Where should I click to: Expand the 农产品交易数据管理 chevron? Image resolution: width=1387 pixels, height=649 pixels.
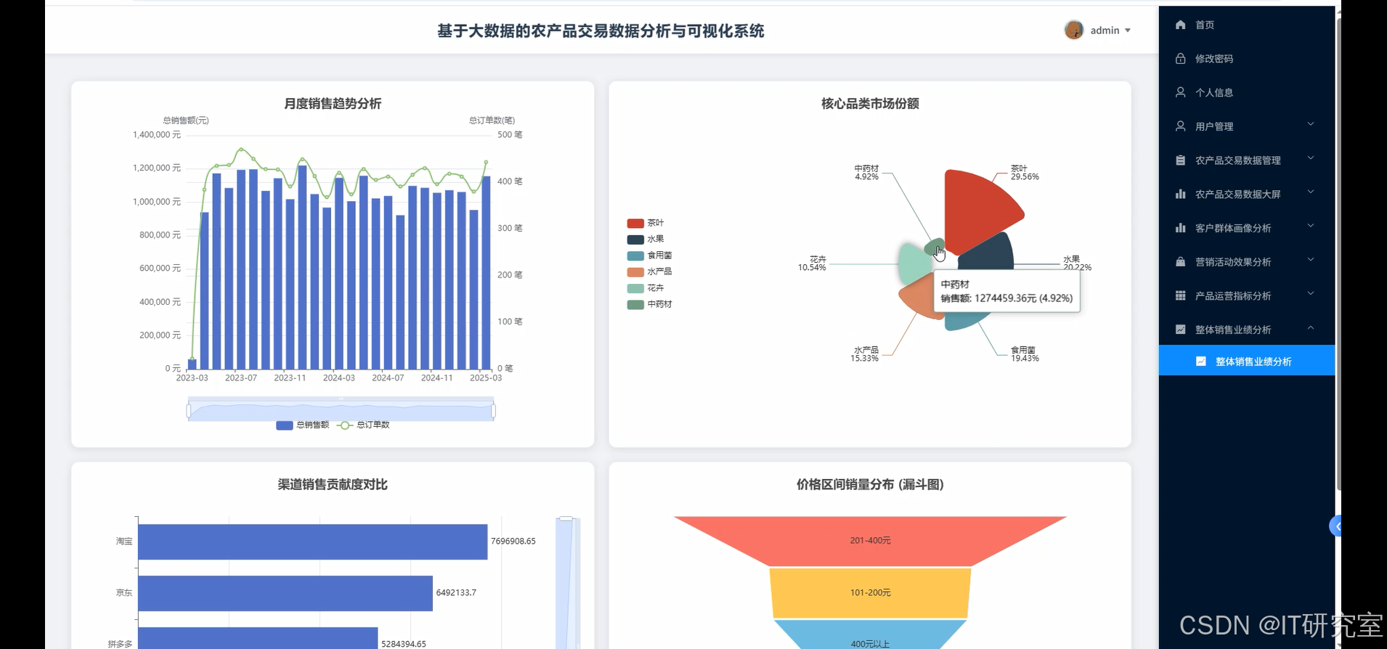coord(1311,158)
